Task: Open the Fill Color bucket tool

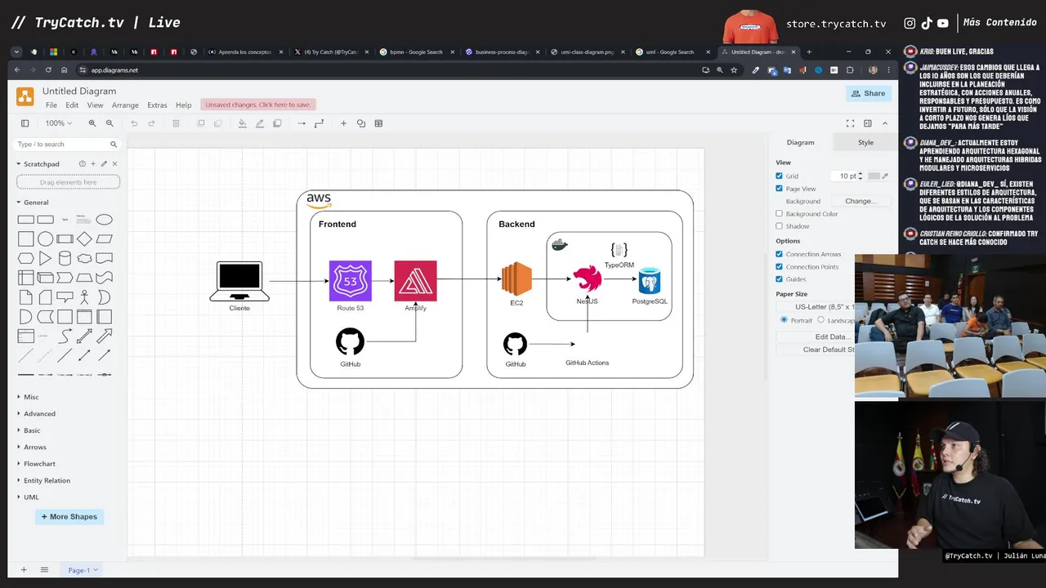Action: [x=242, y=123]
